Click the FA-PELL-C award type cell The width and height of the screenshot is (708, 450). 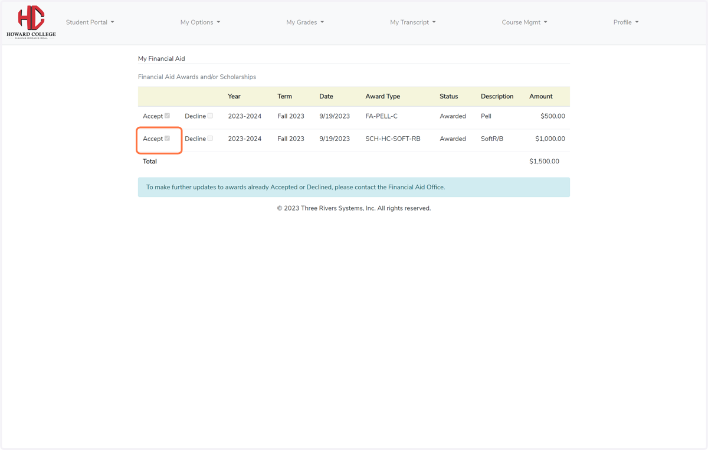[x=381, y=116]
